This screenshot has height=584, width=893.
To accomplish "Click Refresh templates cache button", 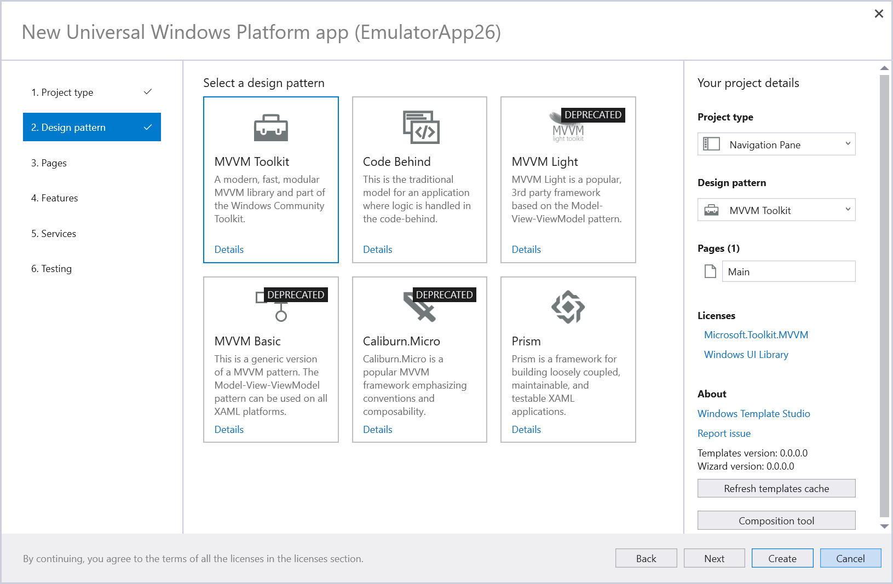I will click(776, 488).
